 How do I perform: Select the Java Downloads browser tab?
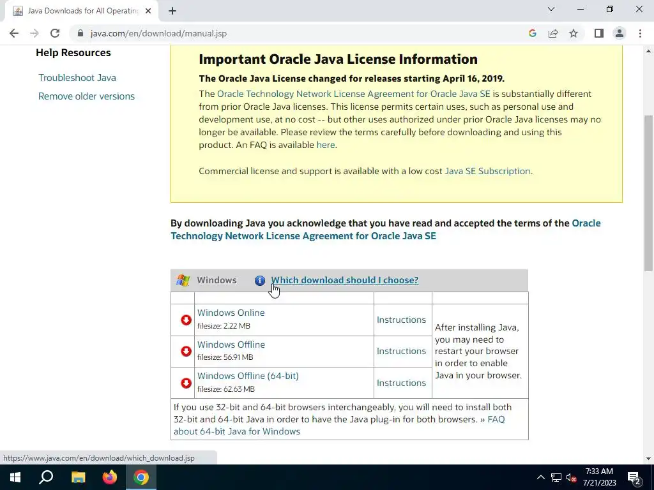pos(81,11)
